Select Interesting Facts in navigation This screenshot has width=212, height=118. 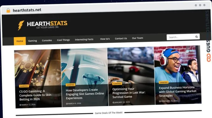pyautogui.click(x=84, y=39)
